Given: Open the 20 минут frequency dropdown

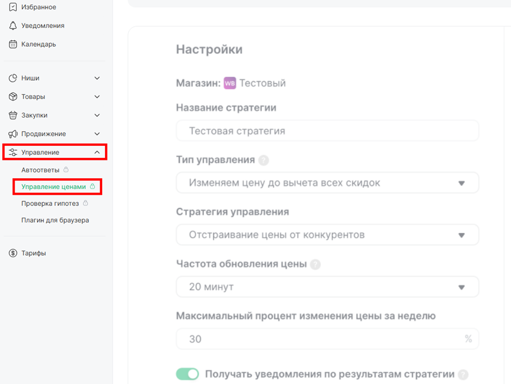Looking at the screenshot, I should [327, 287].
